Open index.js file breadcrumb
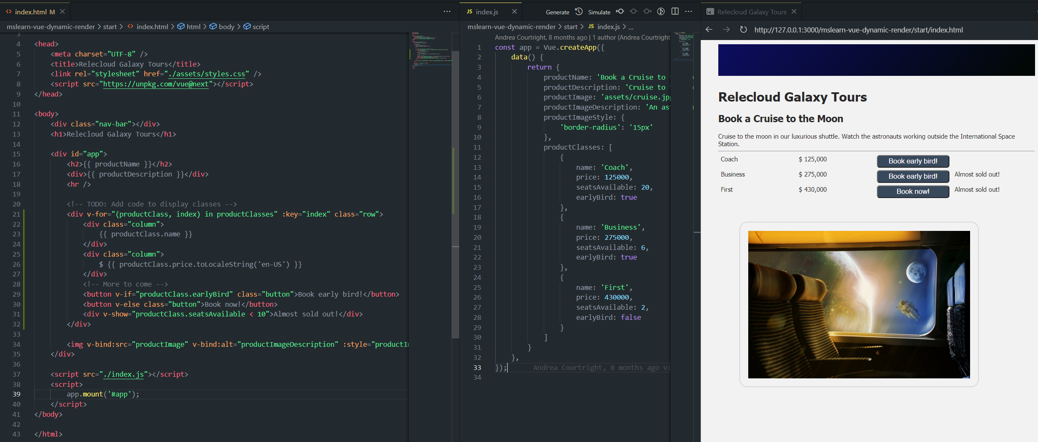The width and height of the screenshot is (1038, 442). 604,27
